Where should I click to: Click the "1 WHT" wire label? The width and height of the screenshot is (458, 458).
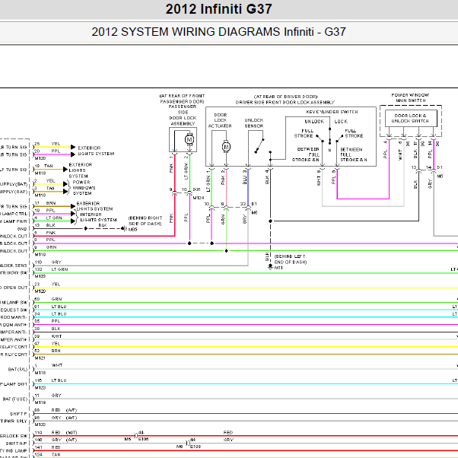[x=49, y=365]
